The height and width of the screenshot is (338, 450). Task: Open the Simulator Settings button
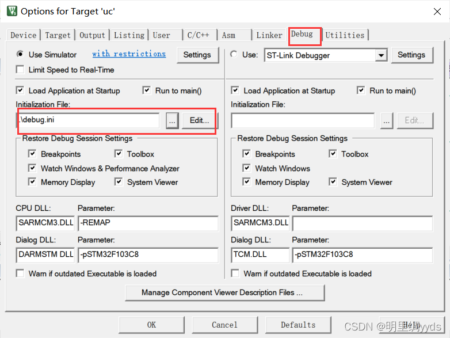click(197, 55)
